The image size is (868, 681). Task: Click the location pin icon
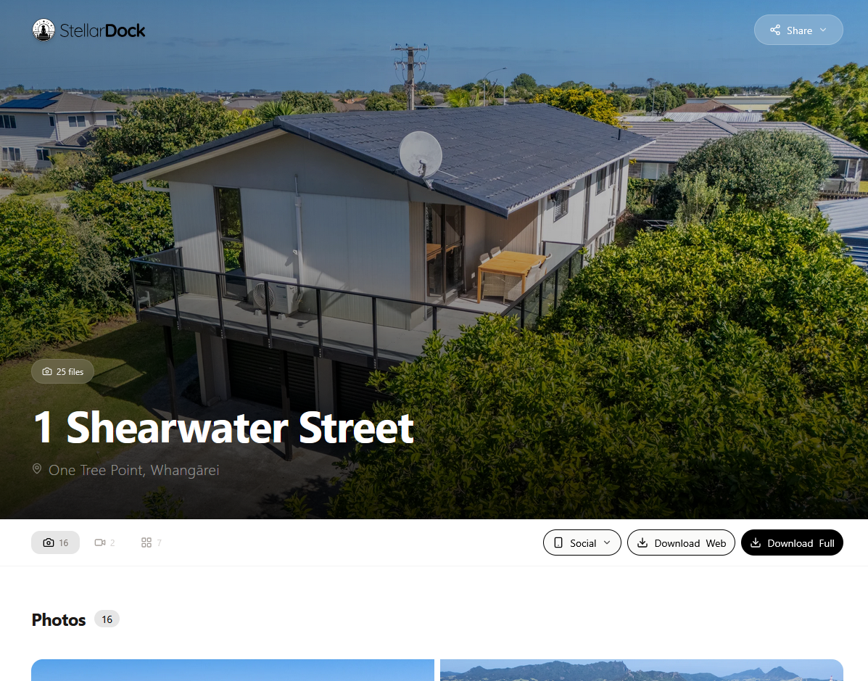pos(36,469)
